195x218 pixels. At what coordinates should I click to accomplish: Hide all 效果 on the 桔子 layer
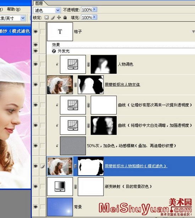coord(35,45)
